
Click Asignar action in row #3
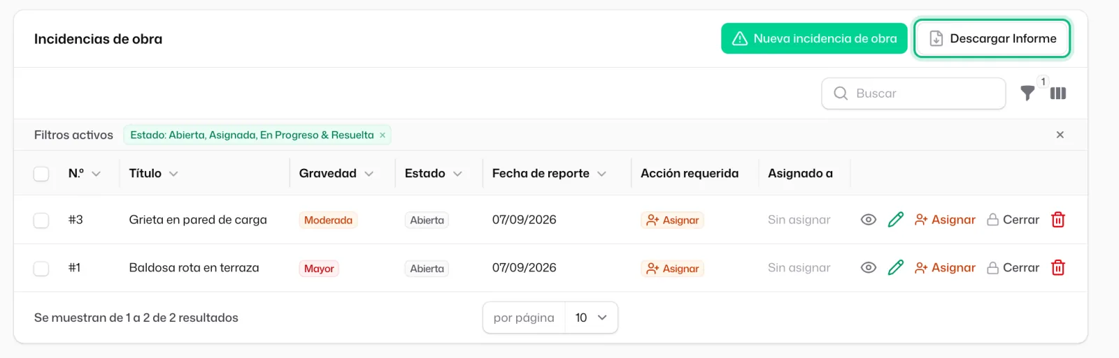tap(945, 220)
